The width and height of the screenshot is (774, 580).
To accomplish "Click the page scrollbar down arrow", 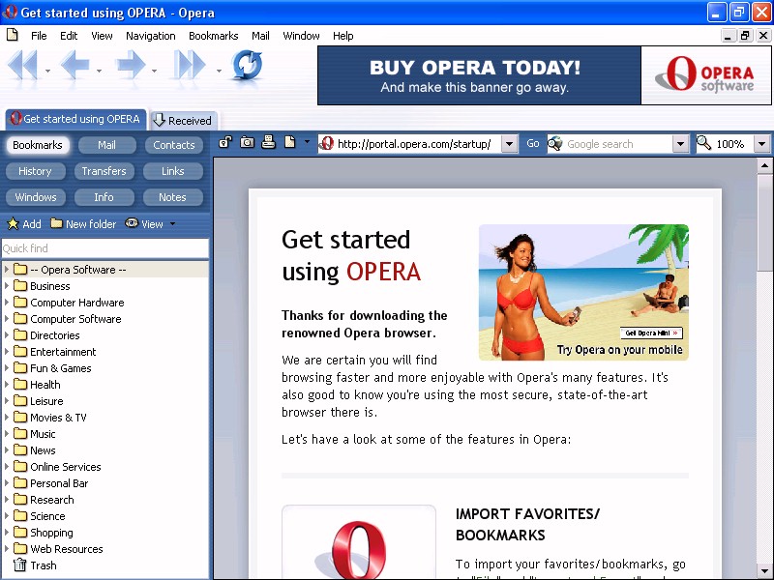I will click(x=764, y=571).
